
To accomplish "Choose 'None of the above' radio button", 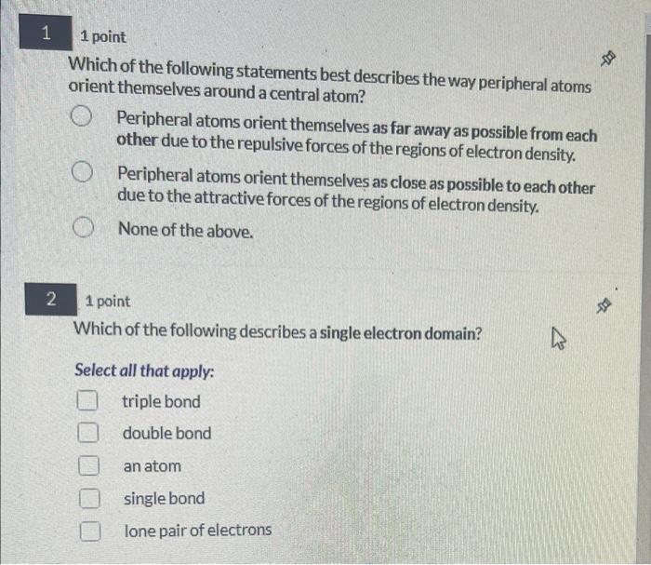I will 83,227.
